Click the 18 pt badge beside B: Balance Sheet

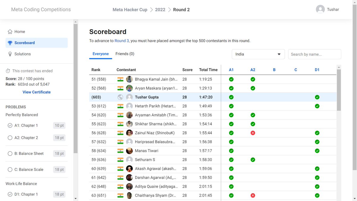tap(59, 154)
